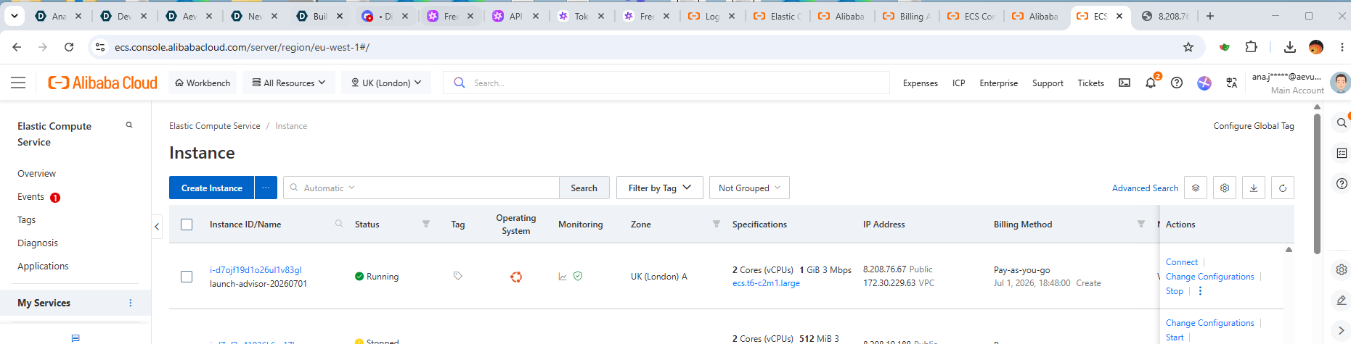Open Expenses top menu
The image size is (1351, 344).
click(921, 83)
